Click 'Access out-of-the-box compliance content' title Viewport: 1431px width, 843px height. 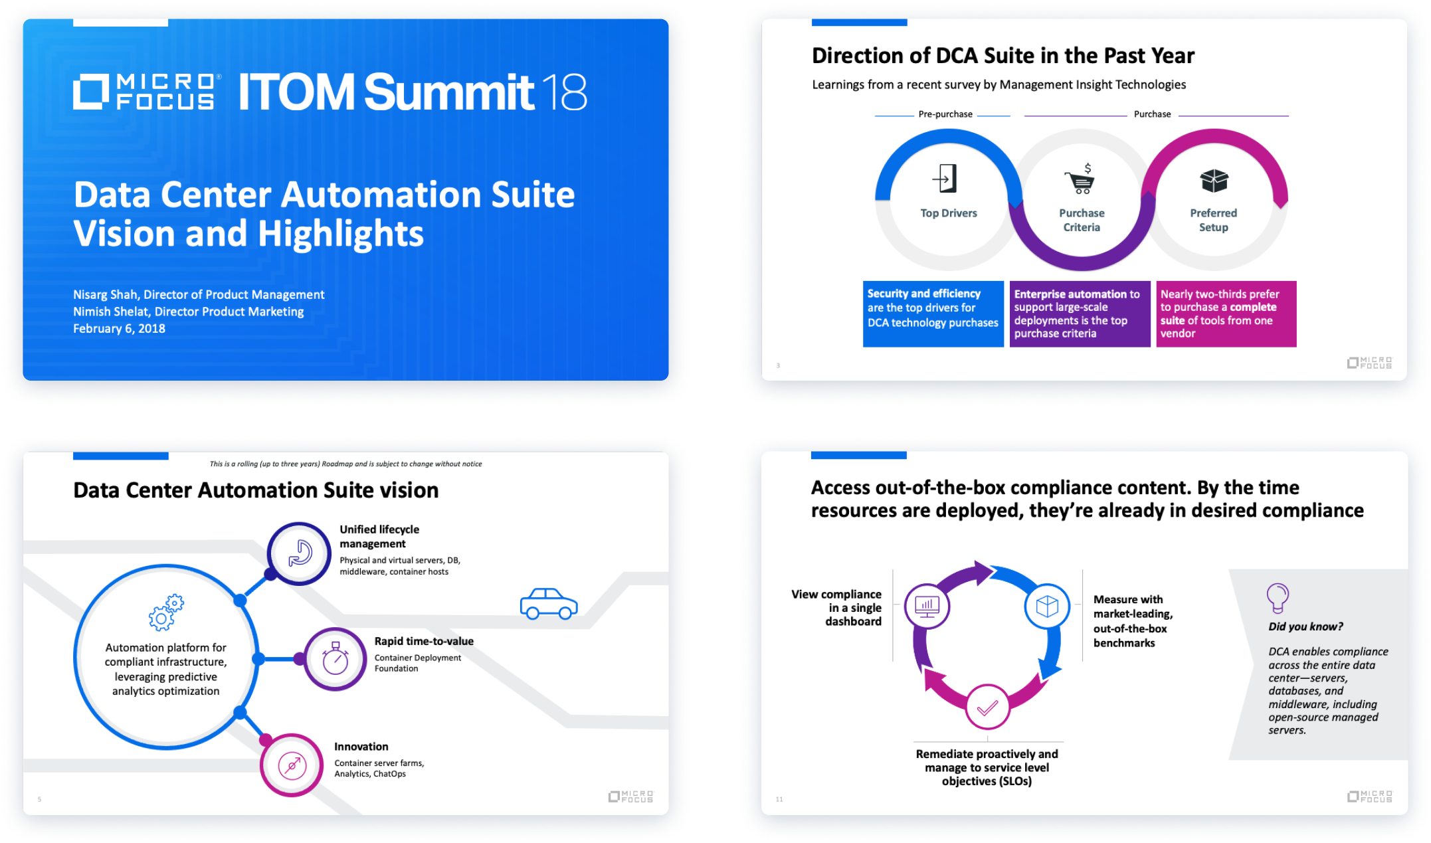pyautogui.click(x=1087, y=499)
